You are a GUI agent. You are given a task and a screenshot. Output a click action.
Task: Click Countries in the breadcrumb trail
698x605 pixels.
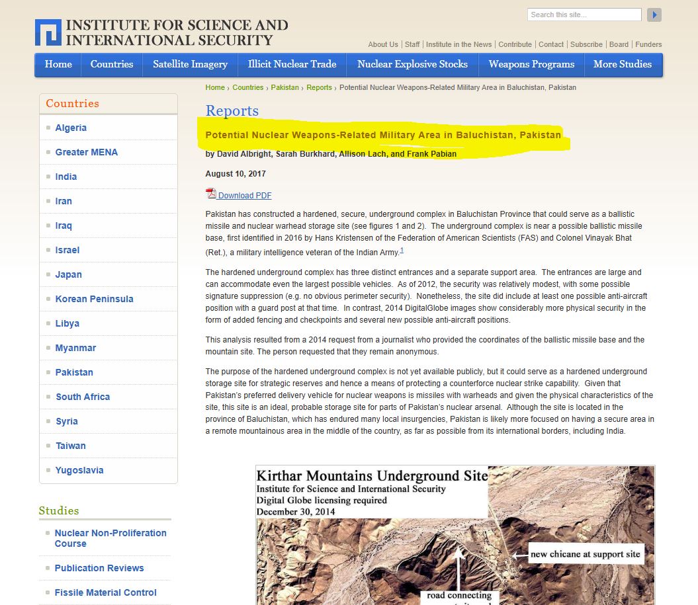(x=248, y=88)
